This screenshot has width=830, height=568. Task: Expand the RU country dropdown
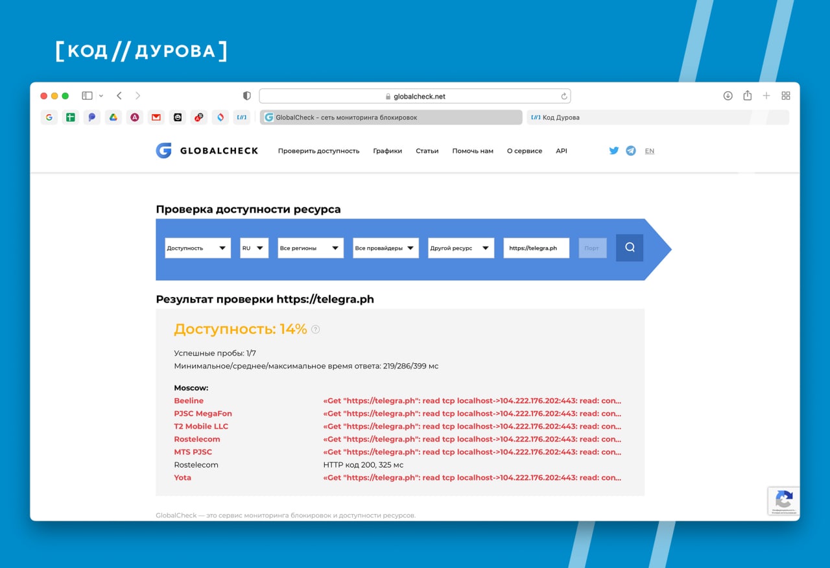click(254, 248)
